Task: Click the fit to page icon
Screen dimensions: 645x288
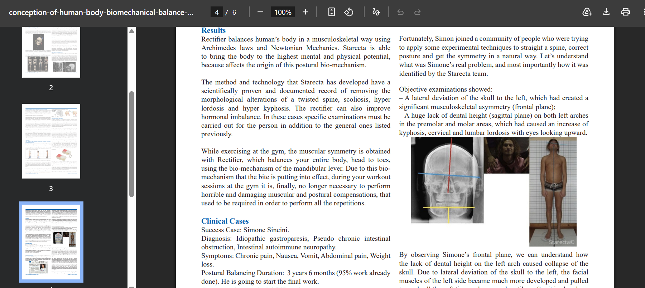Action: click(x=331, y=12)
